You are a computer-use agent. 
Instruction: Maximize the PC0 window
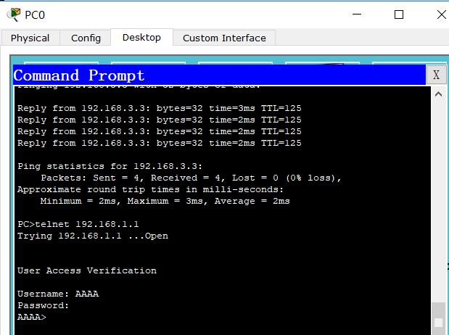tap(399, 15)
